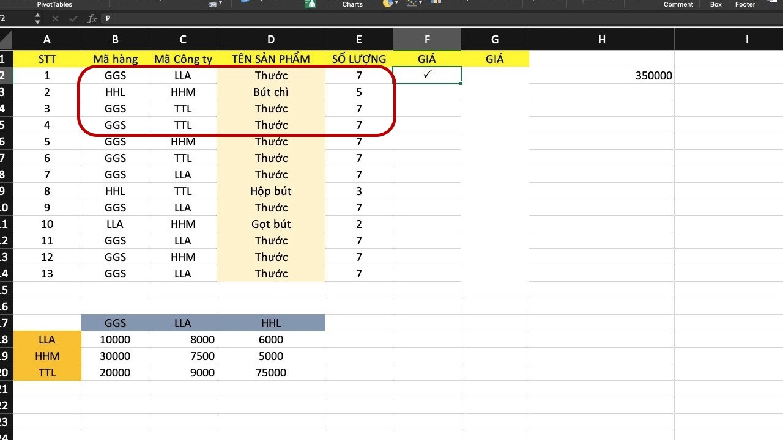Select the LLA code cell in STT 10 row
The height and width of the screenshot is (440, 783).
coord(115,224)
